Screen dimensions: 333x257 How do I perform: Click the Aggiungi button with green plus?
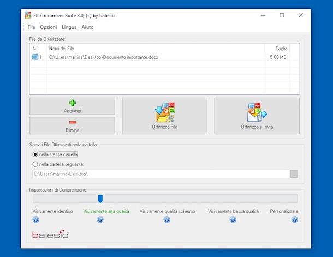[72, 106]
